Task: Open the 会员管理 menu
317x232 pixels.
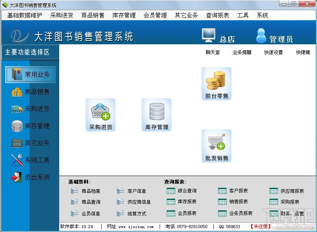Action: [155, 15]
